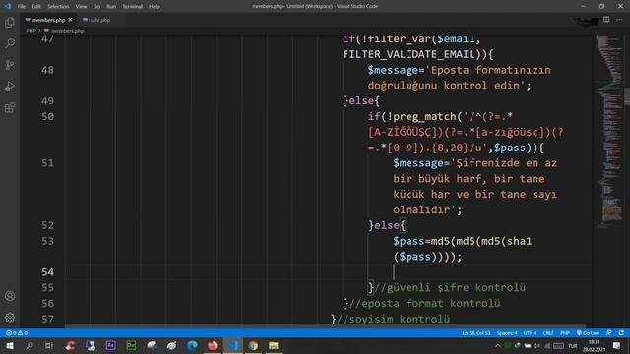Click line number 50 in the gutter

tap(47, 116)
